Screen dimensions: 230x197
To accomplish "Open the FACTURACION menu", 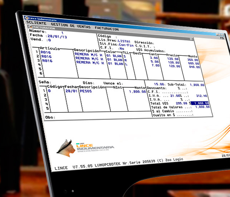I will [x=106, y=29].
